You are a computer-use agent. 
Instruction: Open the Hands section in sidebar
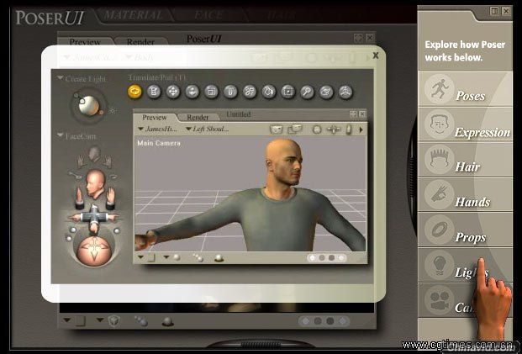[x=465, y=195]
